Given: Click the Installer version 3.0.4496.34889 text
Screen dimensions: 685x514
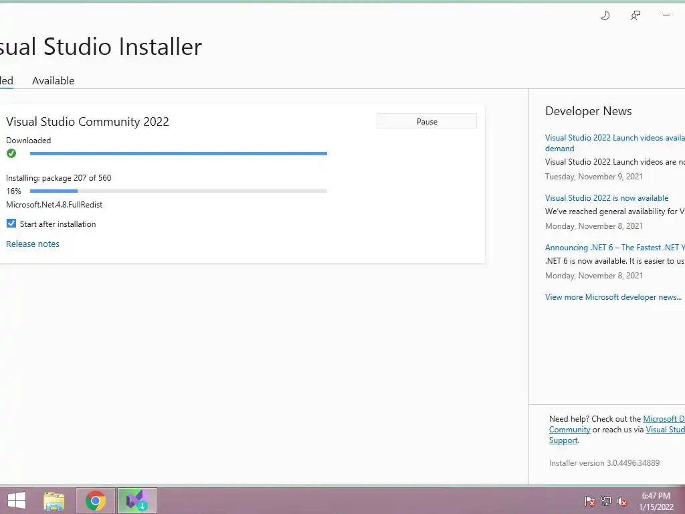Looking at the screenshot, I should coord(604,463).
